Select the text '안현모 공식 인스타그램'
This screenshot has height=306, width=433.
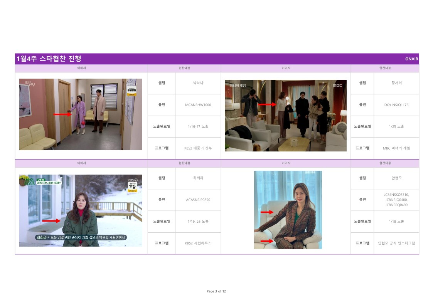pyautogui.click(x=396, y=243)
